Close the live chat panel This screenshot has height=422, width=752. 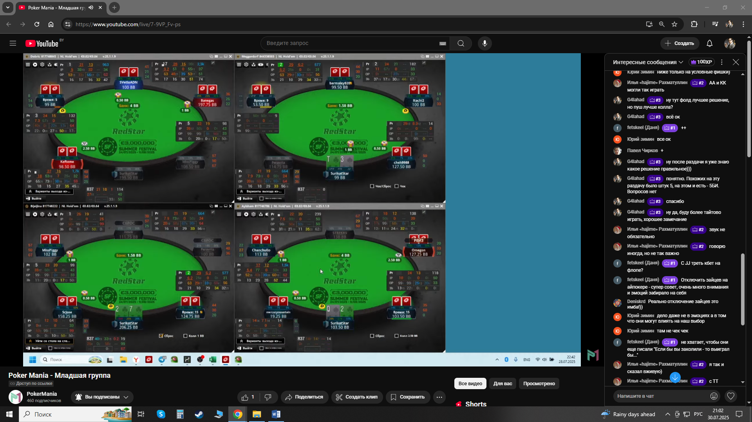[736, 62]
